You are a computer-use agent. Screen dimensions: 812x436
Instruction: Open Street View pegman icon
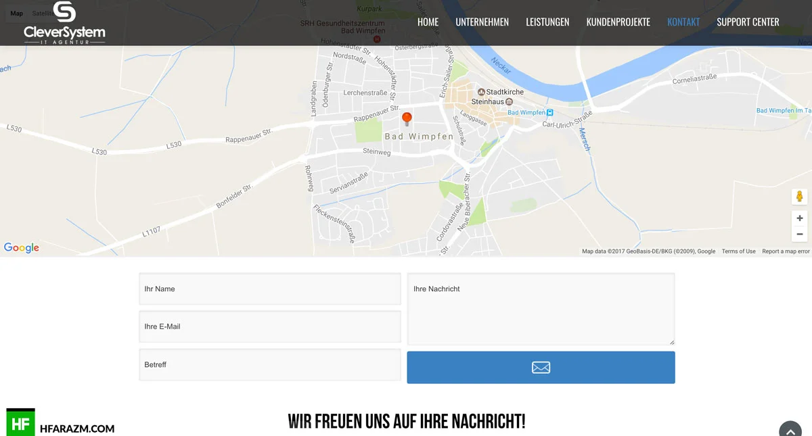click(800, 197)
